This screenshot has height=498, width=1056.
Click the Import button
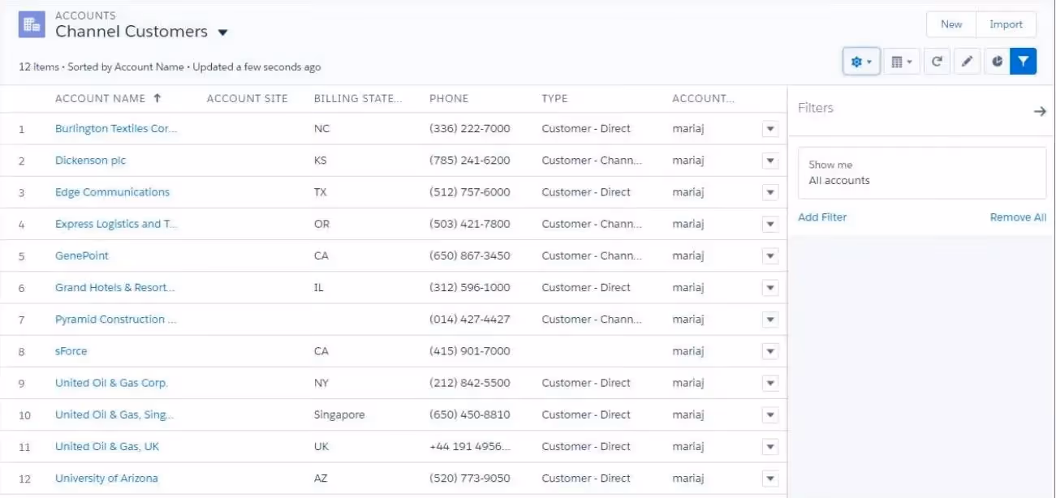1006,24
